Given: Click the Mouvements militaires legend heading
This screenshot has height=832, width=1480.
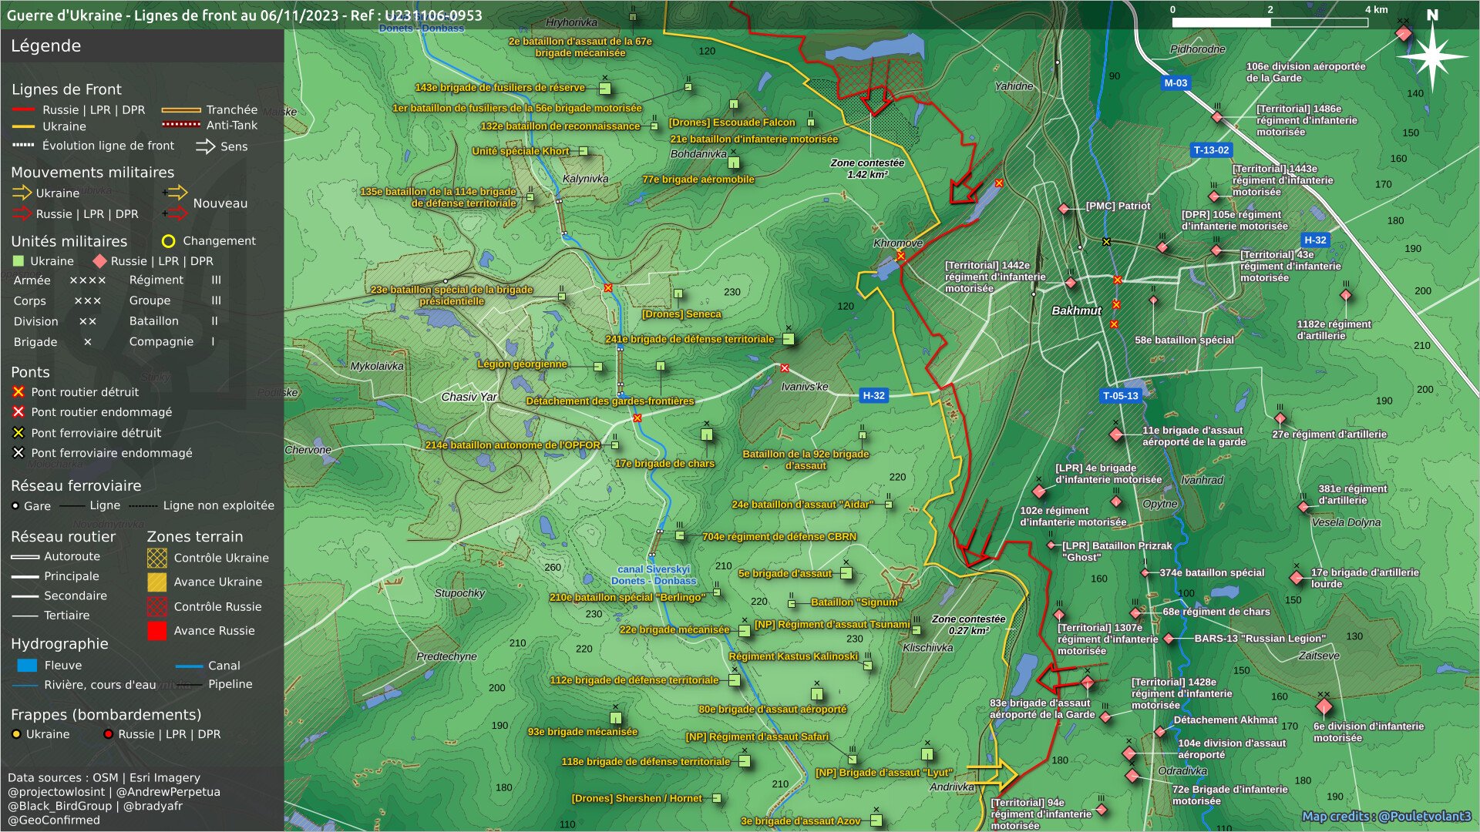Looking at the screenshot, I should click(92, 173).
